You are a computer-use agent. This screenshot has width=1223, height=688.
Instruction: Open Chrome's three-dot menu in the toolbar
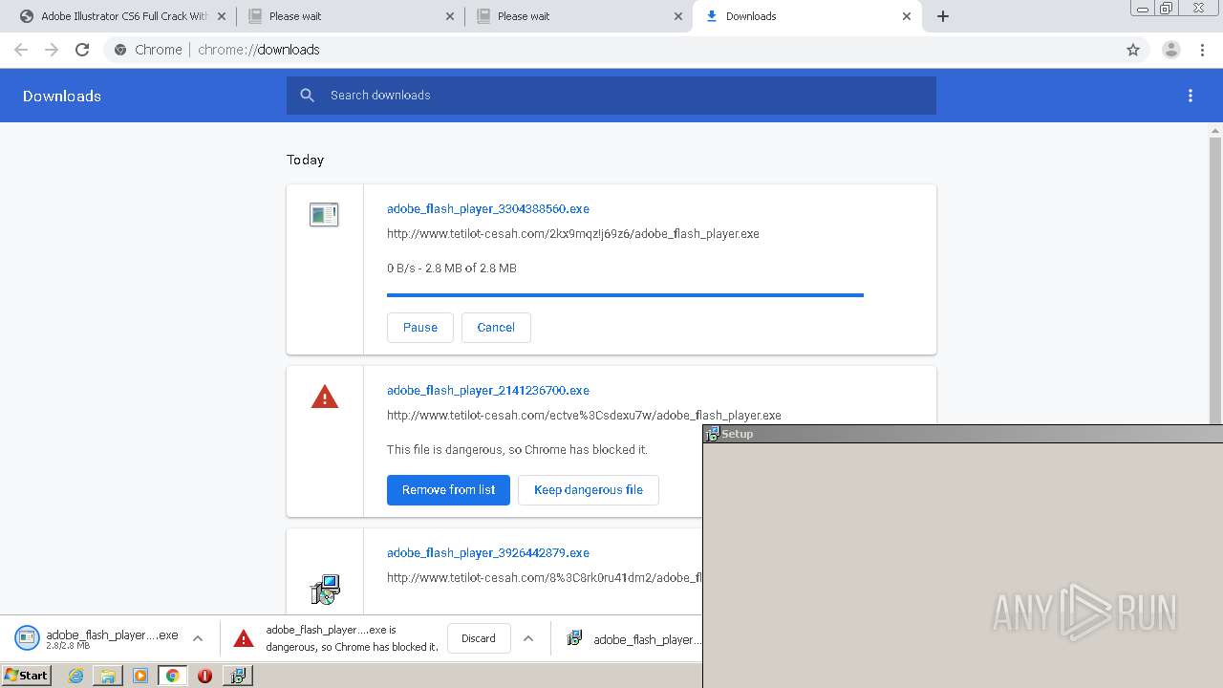[x=1203, y=50]
